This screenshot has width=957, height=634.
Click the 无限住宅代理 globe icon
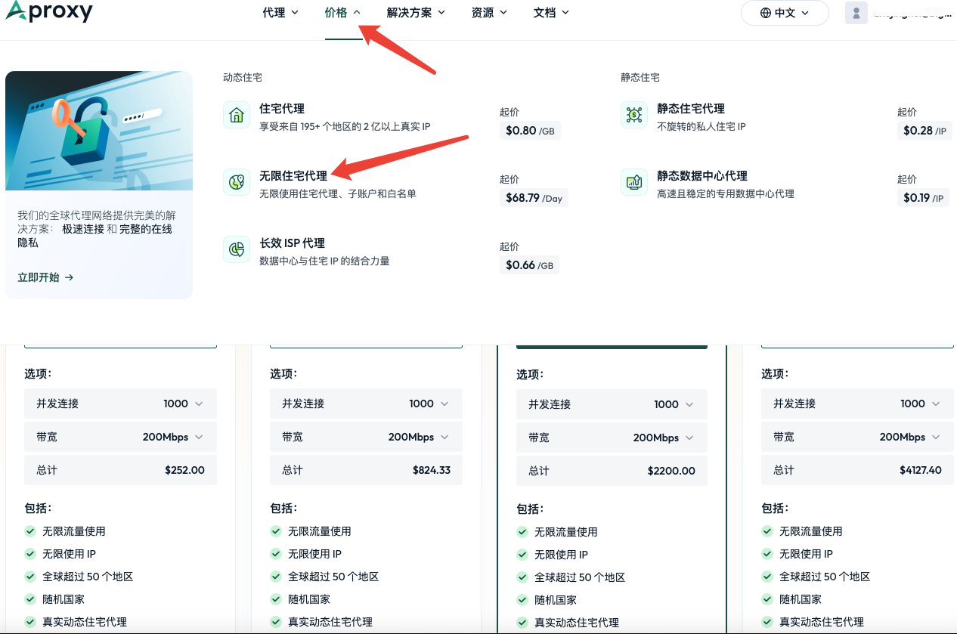237,182
